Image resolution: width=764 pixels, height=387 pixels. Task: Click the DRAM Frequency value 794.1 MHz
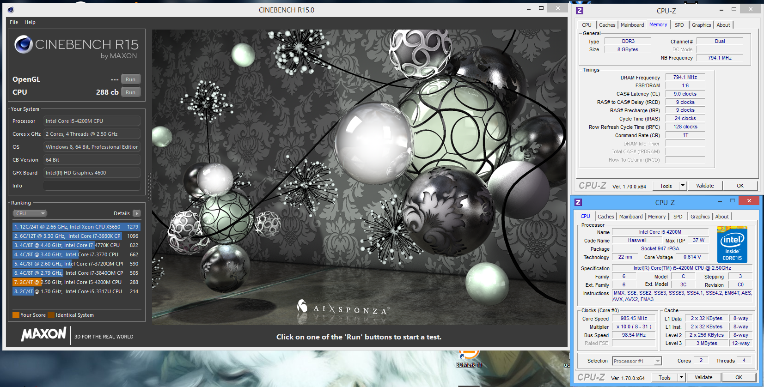coord(685,77)
